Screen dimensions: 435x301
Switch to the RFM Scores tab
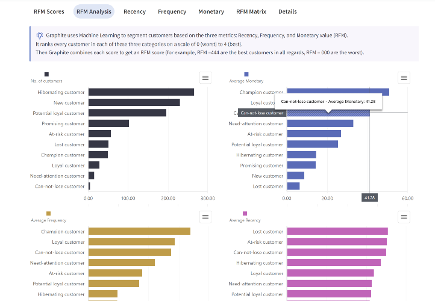click(49, 11)
